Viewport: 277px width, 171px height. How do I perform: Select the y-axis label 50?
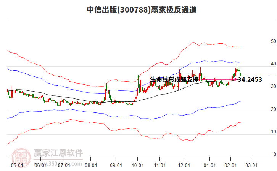coord(273,41)
